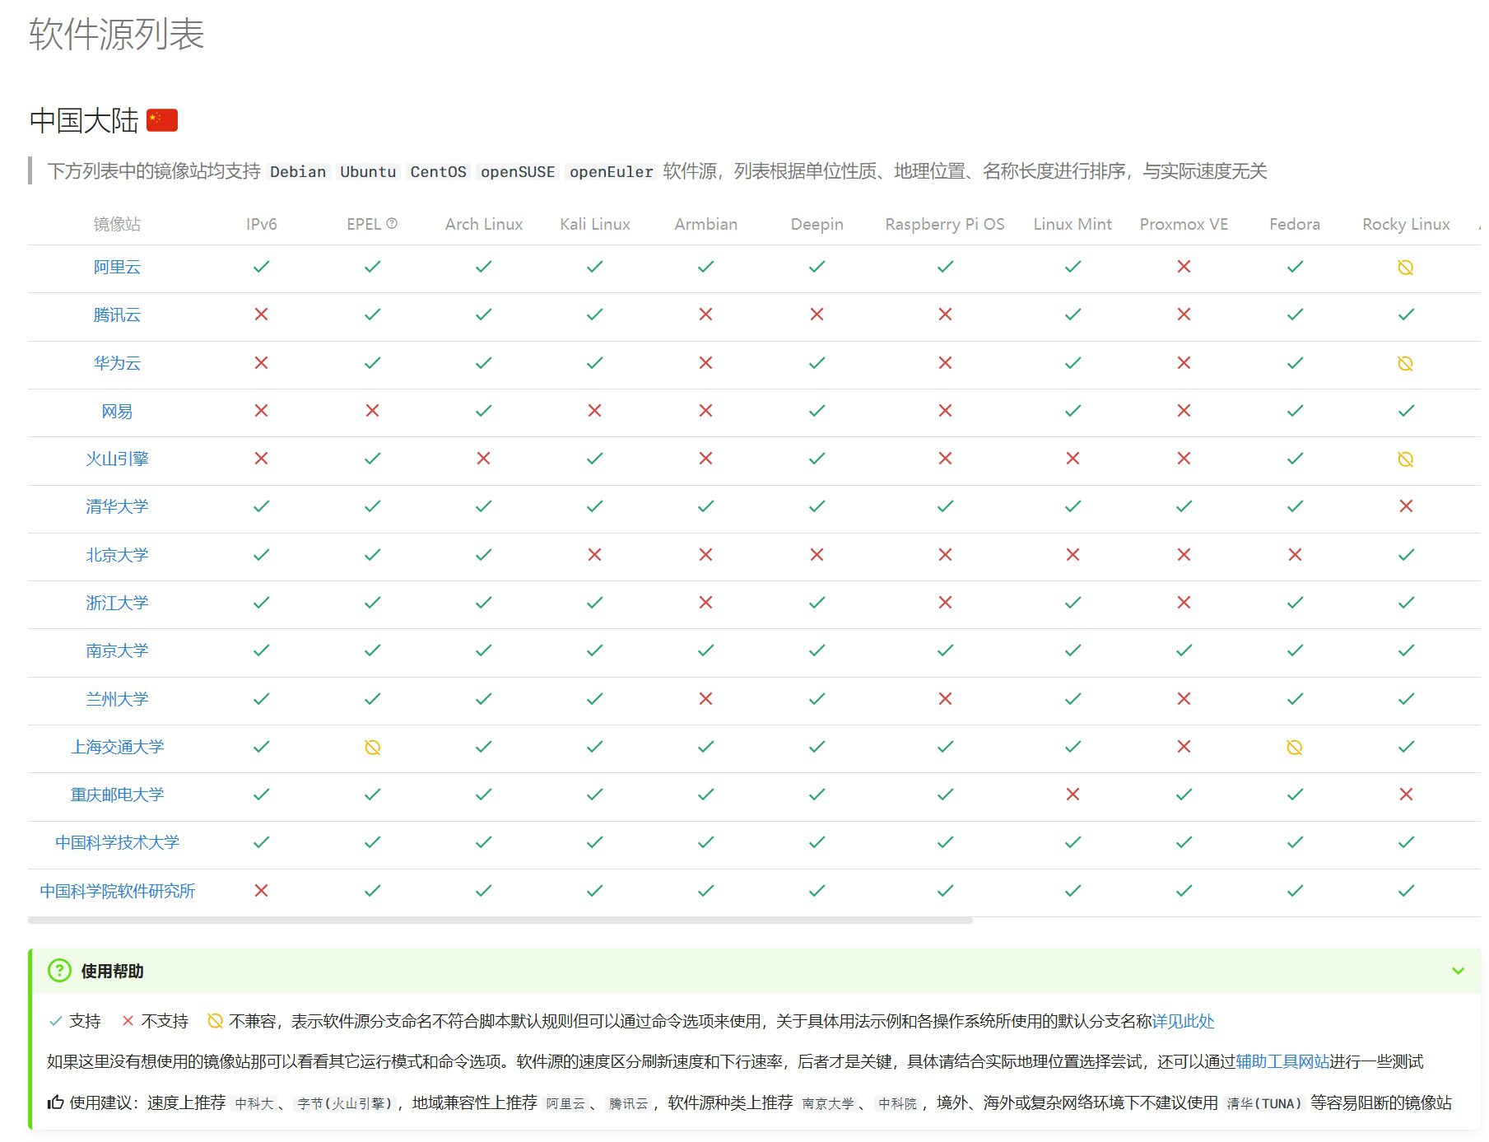Open the 火山引擎 mirror link
The width and height of the screenshot is (1489, 1142).
pos(117,459)
